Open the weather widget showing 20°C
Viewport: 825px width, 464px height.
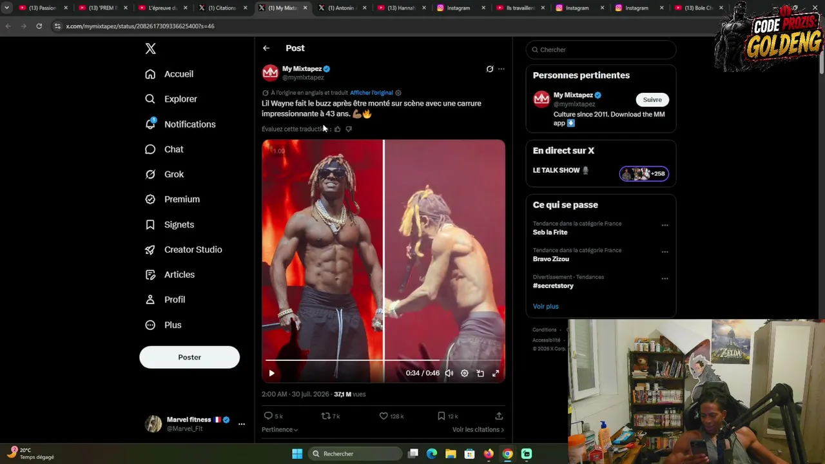tap(31, 454)
